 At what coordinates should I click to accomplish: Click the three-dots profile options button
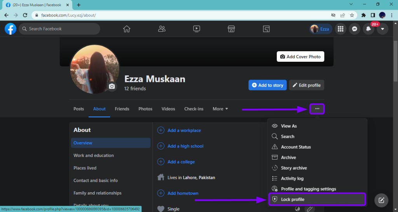click(317, 109)
